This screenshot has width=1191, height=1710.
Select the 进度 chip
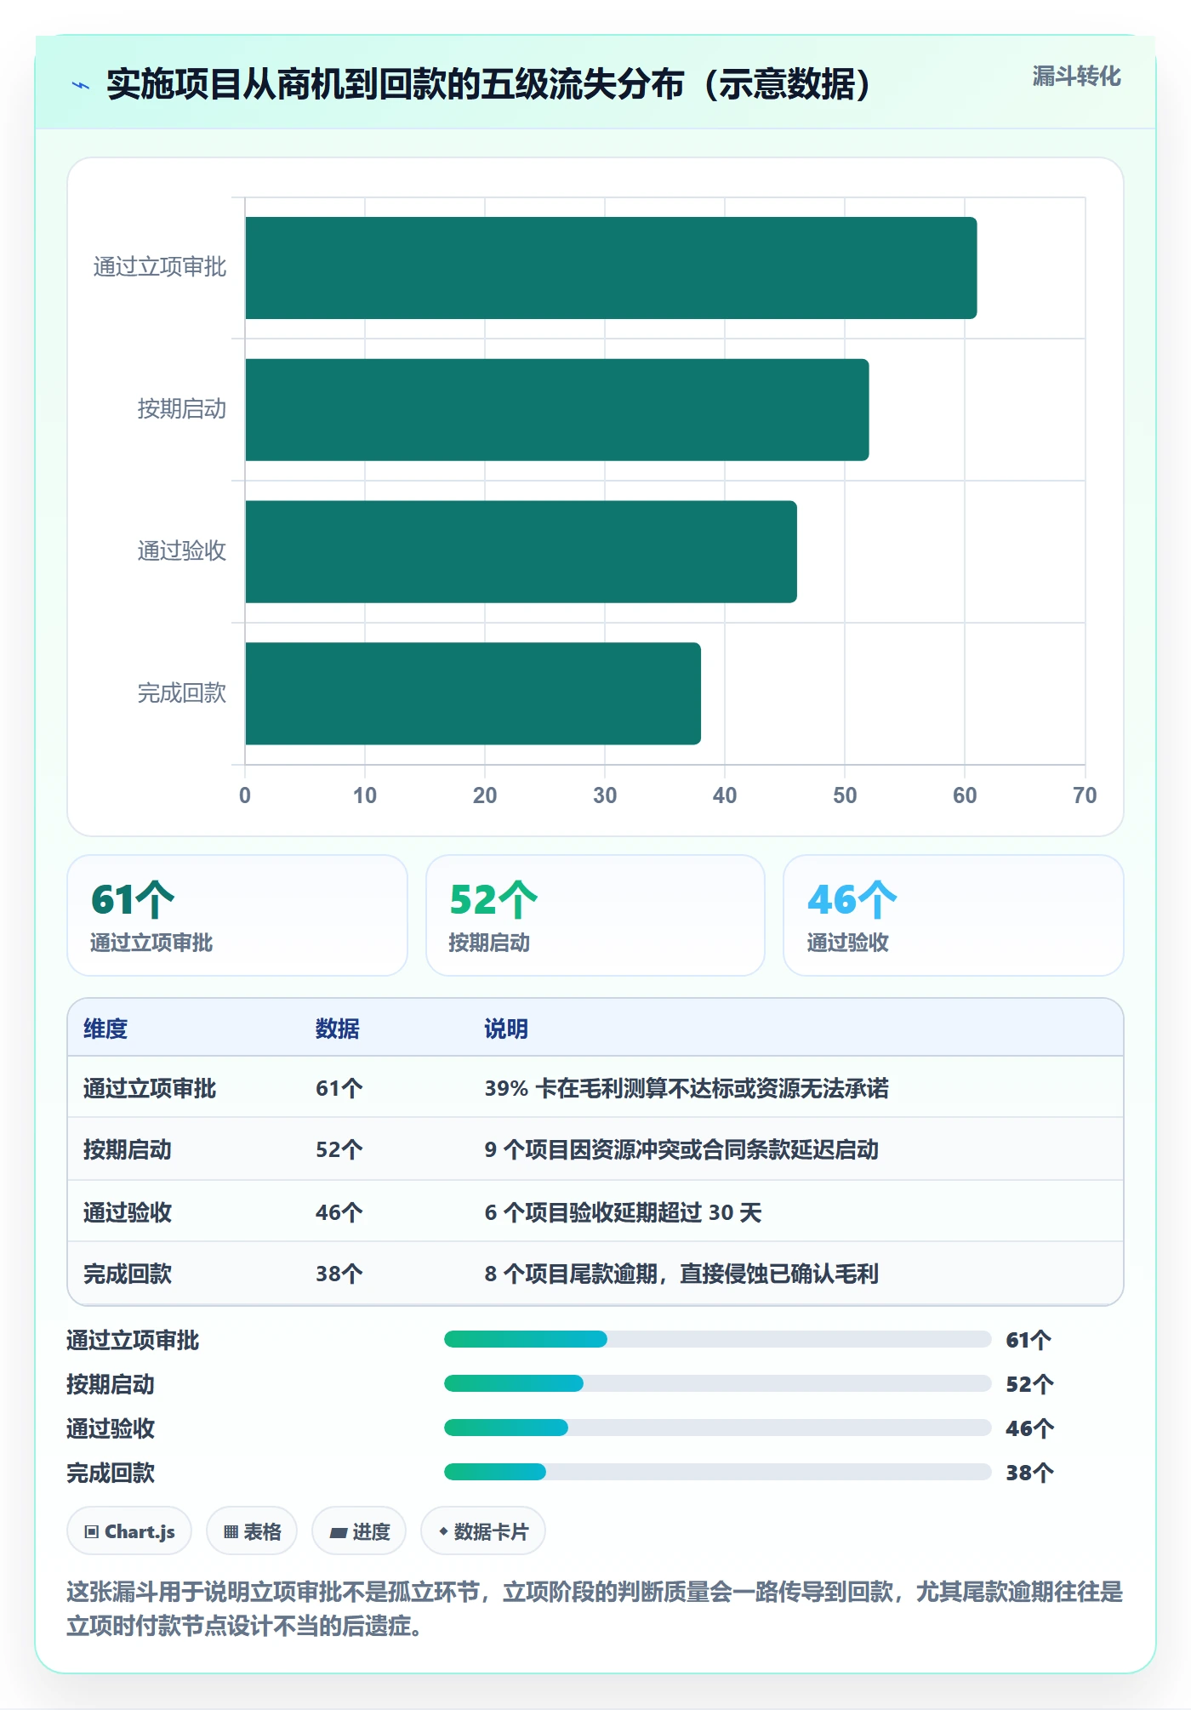[x=359, y=1531]
